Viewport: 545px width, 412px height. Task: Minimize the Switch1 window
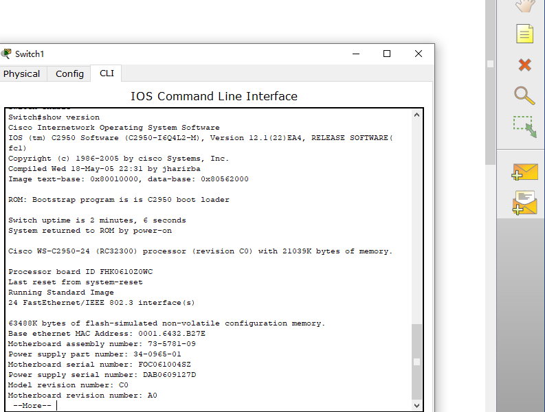[356, 54]
